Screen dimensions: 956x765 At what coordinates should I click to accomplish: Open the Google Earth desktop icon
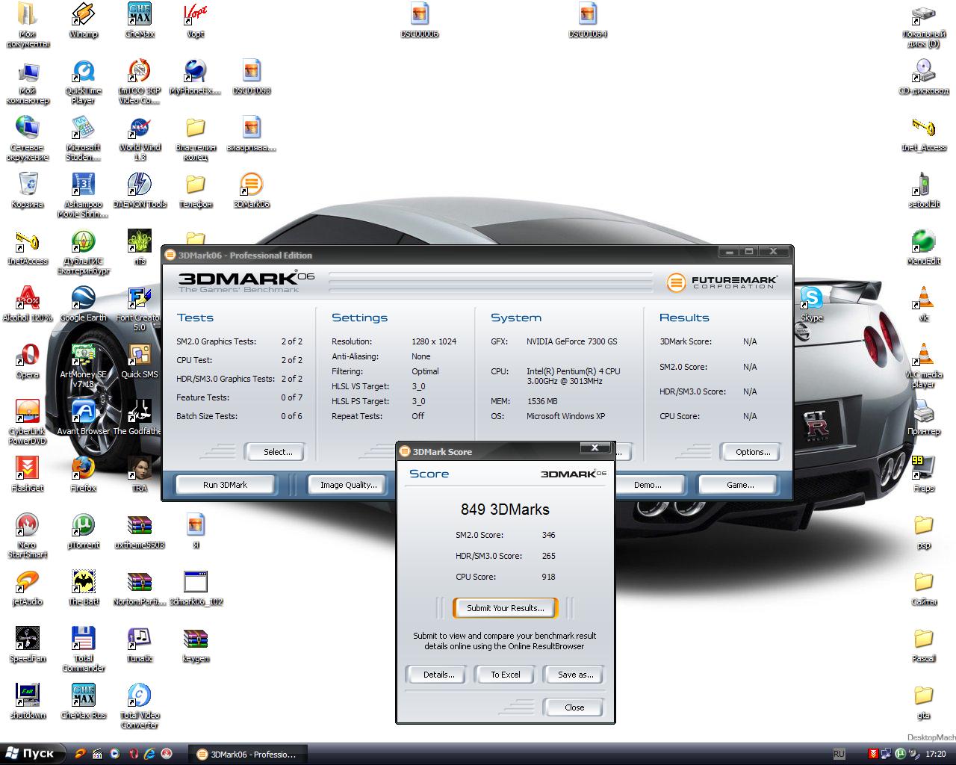click(x=83, y=303)
